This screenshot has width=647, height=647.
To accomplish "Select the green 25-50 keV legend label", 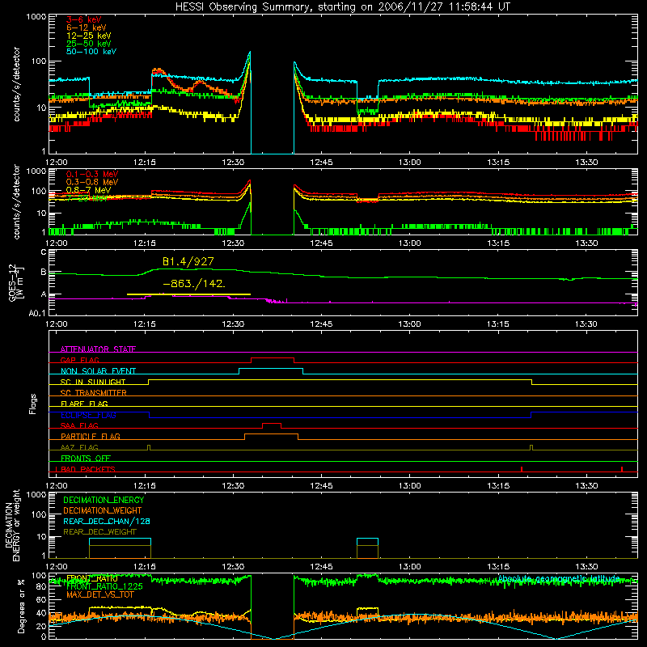I will pos(89,44).
